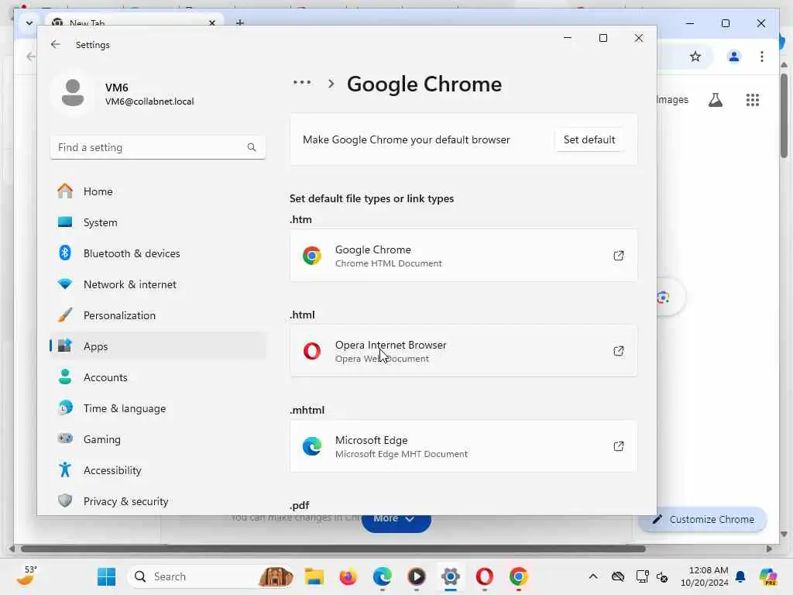Open Microsoft Edge from taskbar
Image resolution: width=793 pixels, height=595 pixels.
click(x=383, y=576)
